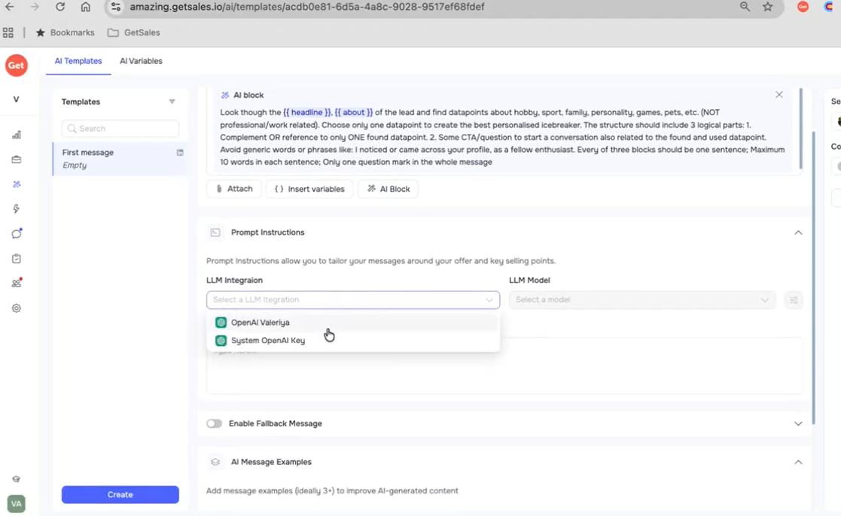Click the AI Block button
Screen dimensions: 841x516
tap(389, 189)
